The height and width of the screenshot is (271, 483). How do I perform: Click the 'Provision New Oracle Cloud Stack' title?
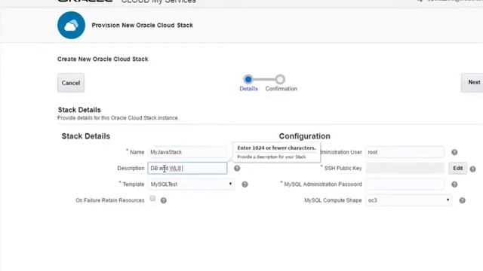(143, 25)
